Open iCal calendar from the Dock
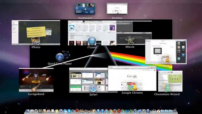Viewport: 202px width, 114px height. point(48,111)
